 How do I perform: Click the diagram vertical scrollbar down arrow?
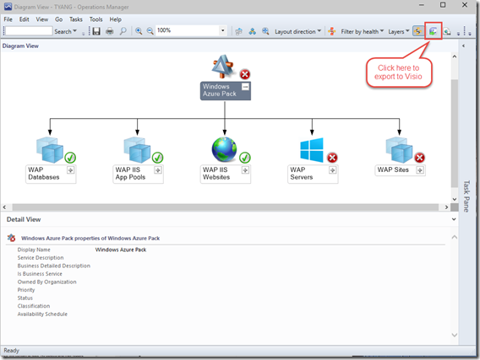point(455,199)
